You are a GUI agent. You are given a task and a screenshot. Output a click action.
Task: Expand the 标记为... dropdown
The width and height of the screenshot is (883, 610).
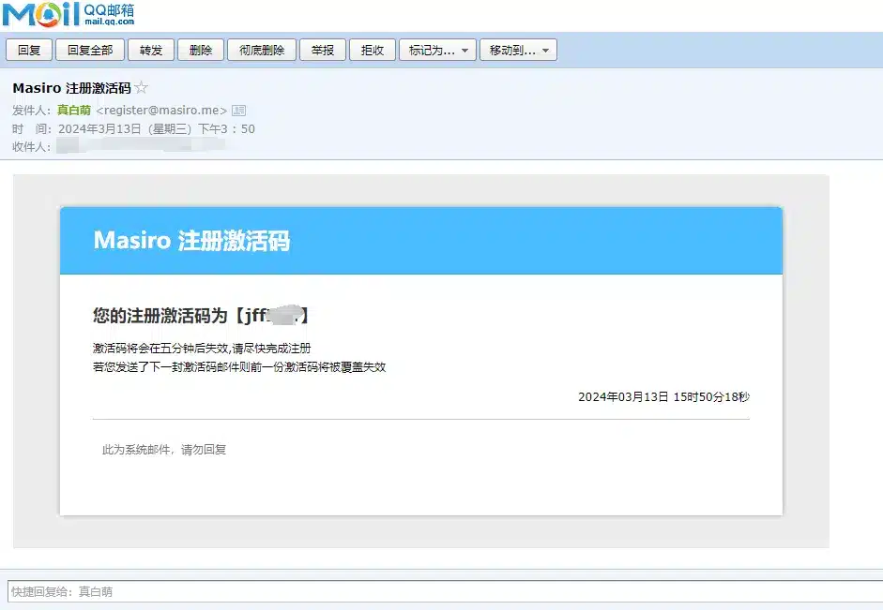click(x=437, y=51)
